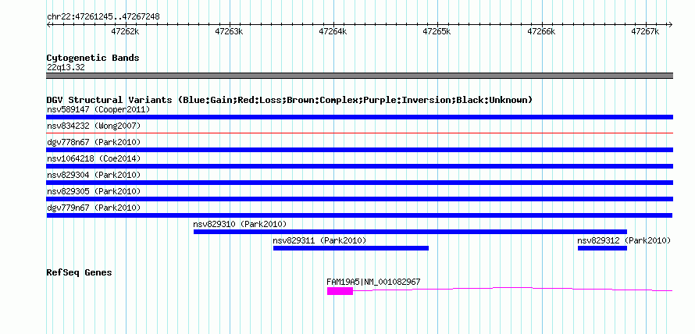
Task: Click the DGV Structural Variants track title
Action: (x=290, y=100)
